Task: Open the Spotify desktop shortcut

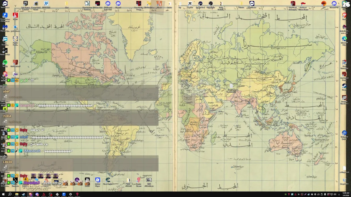Action: [5, 63]
